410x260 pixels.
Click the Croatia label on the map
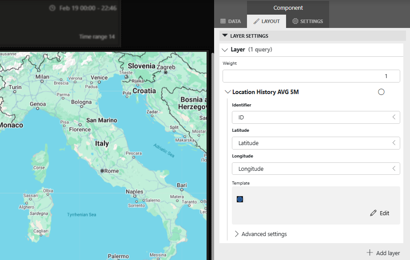pos(144,91)
